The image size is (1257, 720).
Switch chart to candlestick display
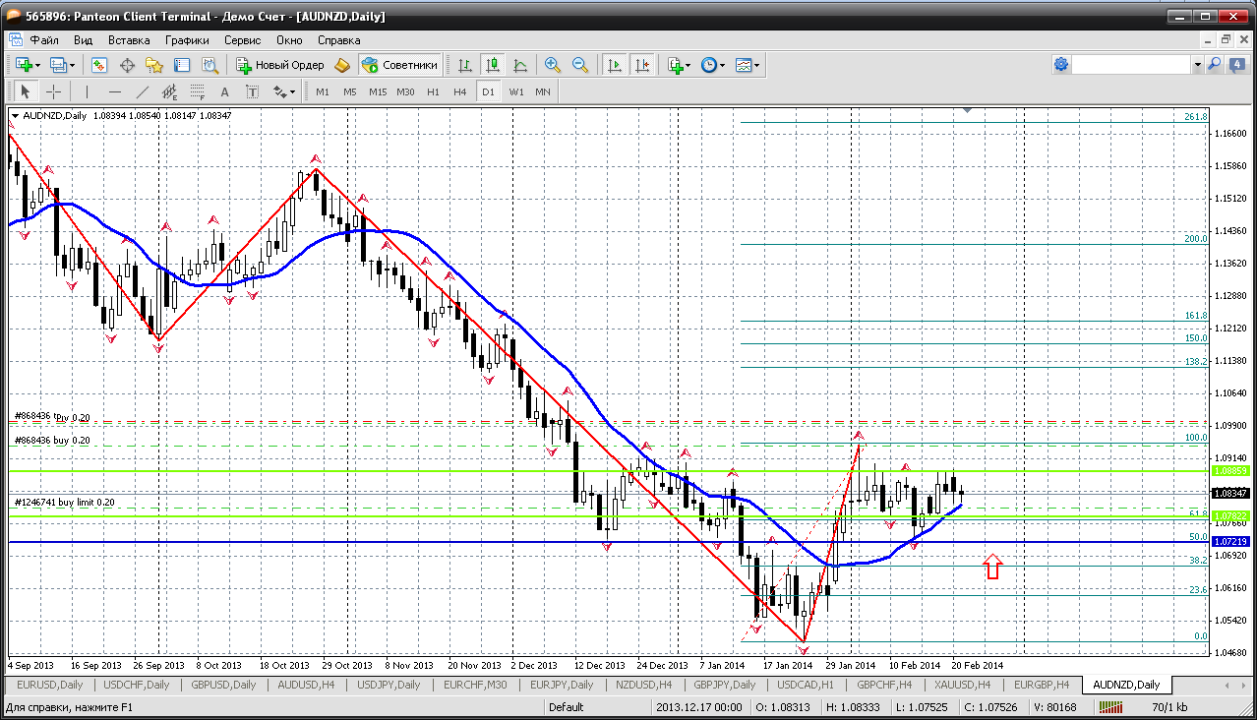[x=493, y=65]
